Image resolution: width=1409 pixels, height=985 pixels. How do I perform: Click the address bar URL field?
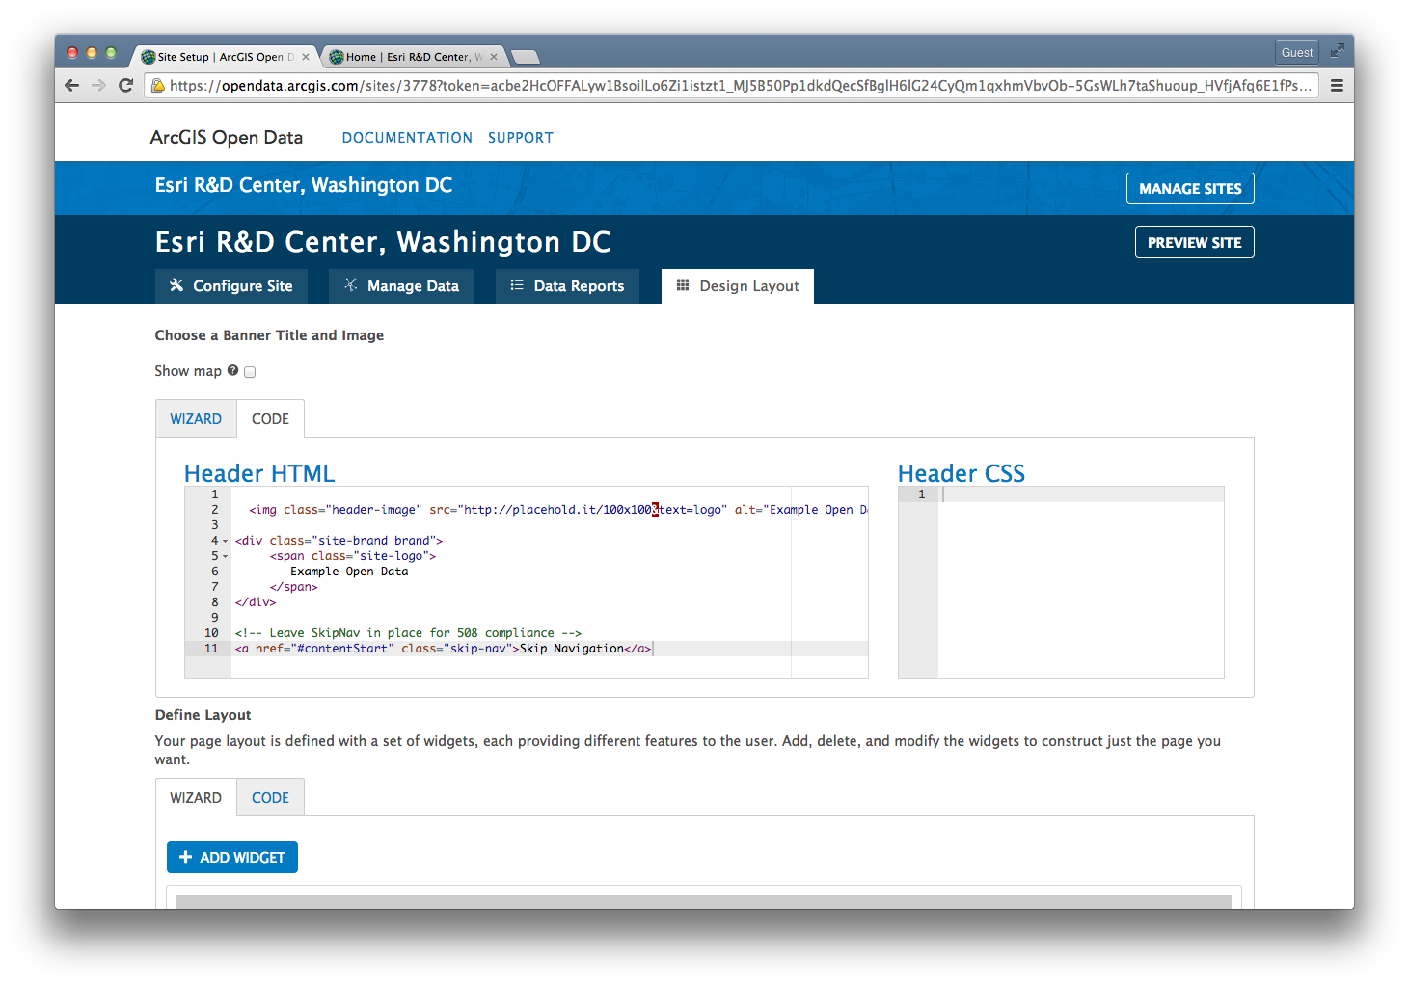(x=732, y=86)
